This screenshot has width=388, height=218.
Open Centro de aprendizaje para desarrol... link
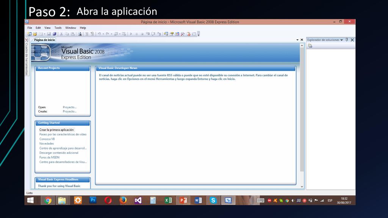[63, 148]
